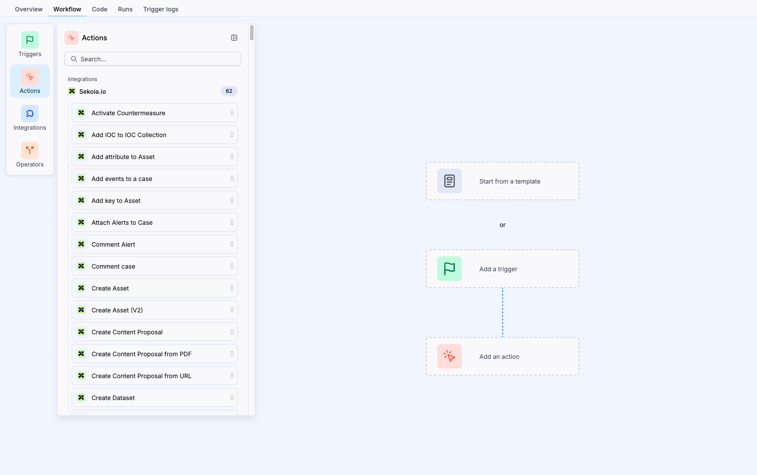Click drag handle of Create Dataset
The height and width of the screenshot is (475, 757).
[x=232, y=398]
